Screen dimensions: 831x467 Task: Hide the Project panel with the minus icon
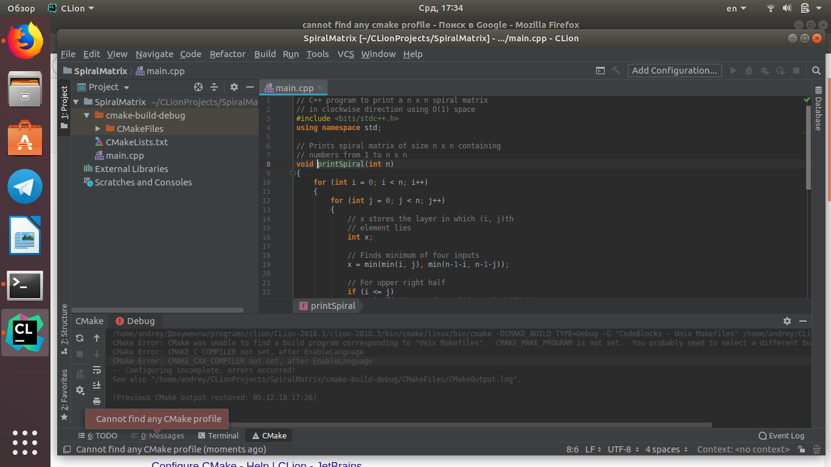(x=250, y=87)
